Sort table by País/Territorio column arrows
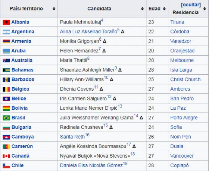This screenshot has width=209, height=171. (x=54, y=9)
